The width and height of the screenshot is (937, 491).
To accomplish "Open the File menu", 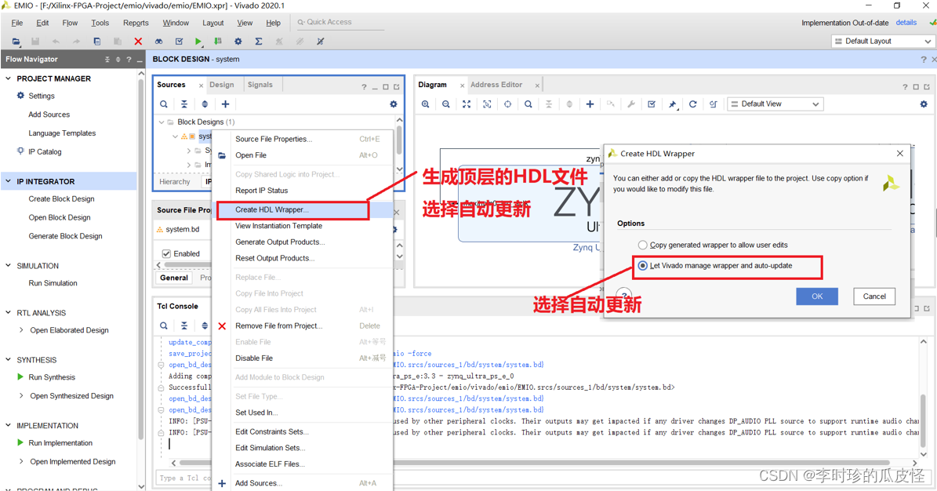I will [x=16, y=23].
